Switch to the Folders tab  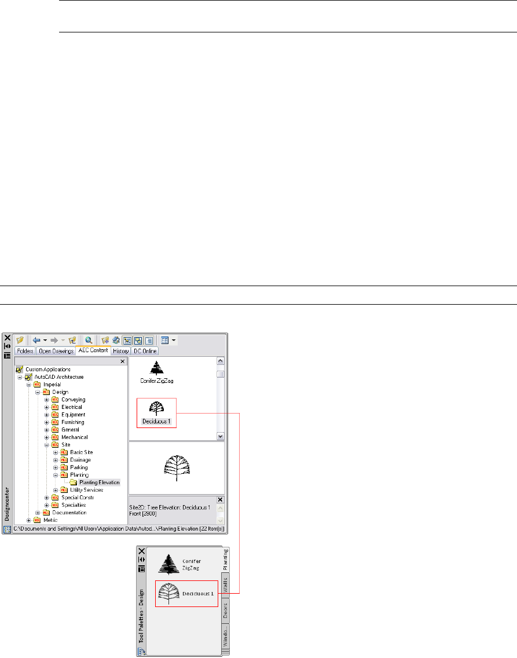(25, 351)
